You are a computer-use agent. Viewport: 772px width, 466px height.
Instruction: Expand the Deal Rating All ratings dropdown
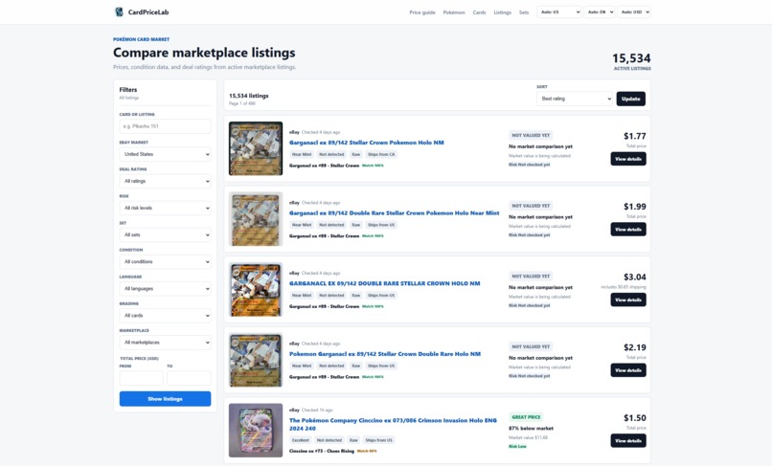click(x=165, y=181)
